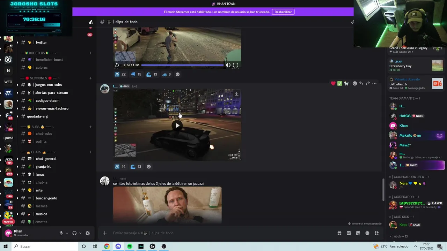Toggle wheelchair reaction with 22 votes

click(x=120, y=74)
